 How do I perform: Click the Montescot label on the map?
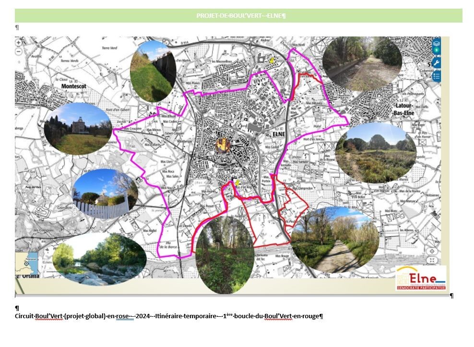76,86
